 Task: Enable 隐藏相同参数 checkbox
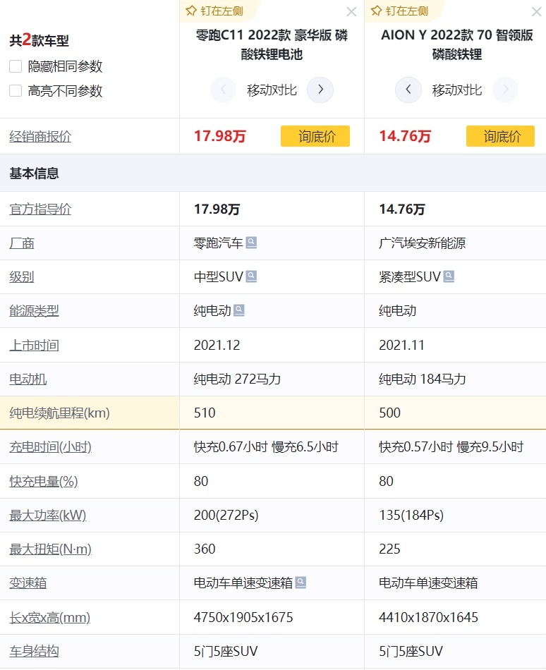pos(16,66)
